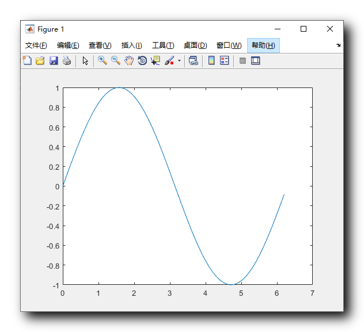Maximize the Figure 1 window
This screenshot has height=332, width=364.
pyautogui.click(x=304, y=29)
